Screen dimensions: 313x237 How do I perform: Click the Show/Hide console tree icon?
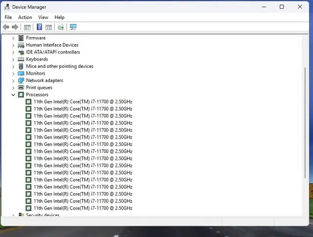27,27
